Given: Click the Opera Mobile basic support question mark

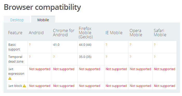Looking at the screenshot, I should click(x=131, y=45).
